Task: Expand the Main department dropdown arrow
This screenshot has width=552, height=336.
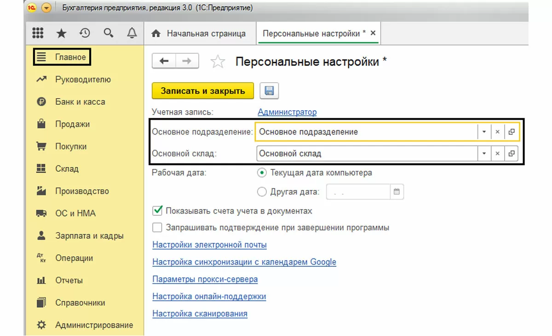Action: [484, 132]
